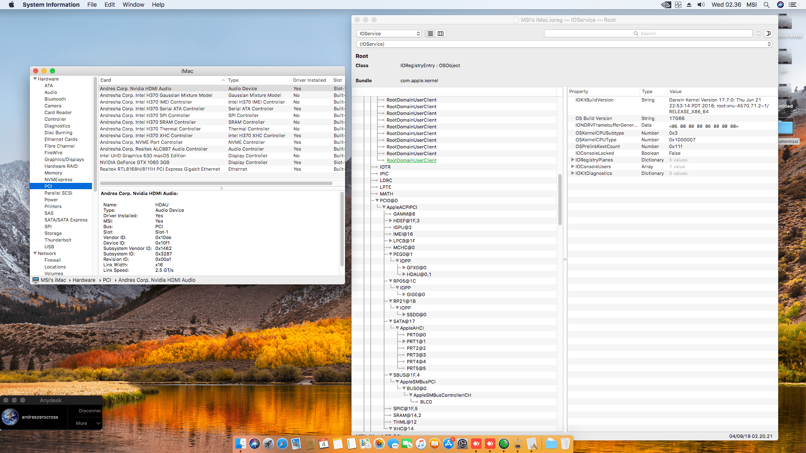Click Spotlight search icon in menu bar

click(x=766, y=5)
